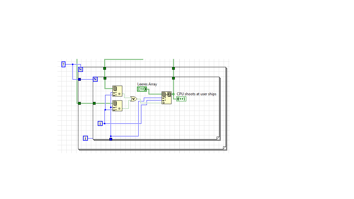
Task: Select the numeric constant 7
Action: pos(63,64)
